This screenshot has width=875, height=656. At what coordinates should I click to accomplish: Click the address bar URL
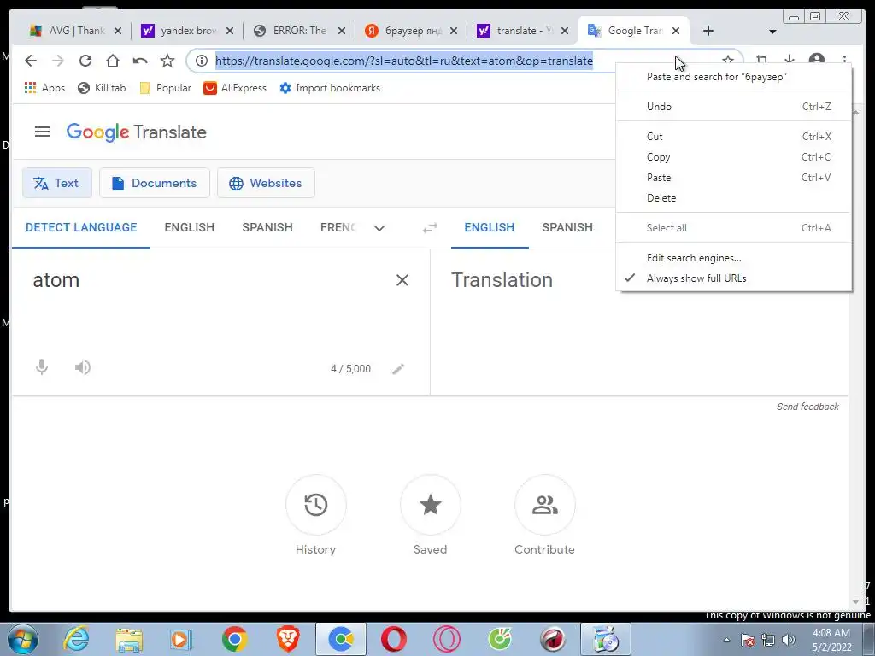(404, 61)
